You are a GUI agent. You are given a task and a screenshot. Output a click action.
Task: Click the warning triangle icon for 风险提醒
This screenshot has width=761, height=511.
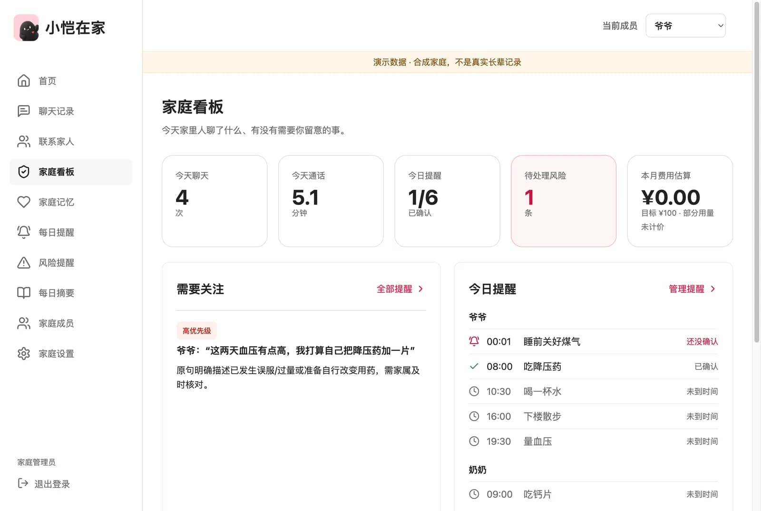24,263
